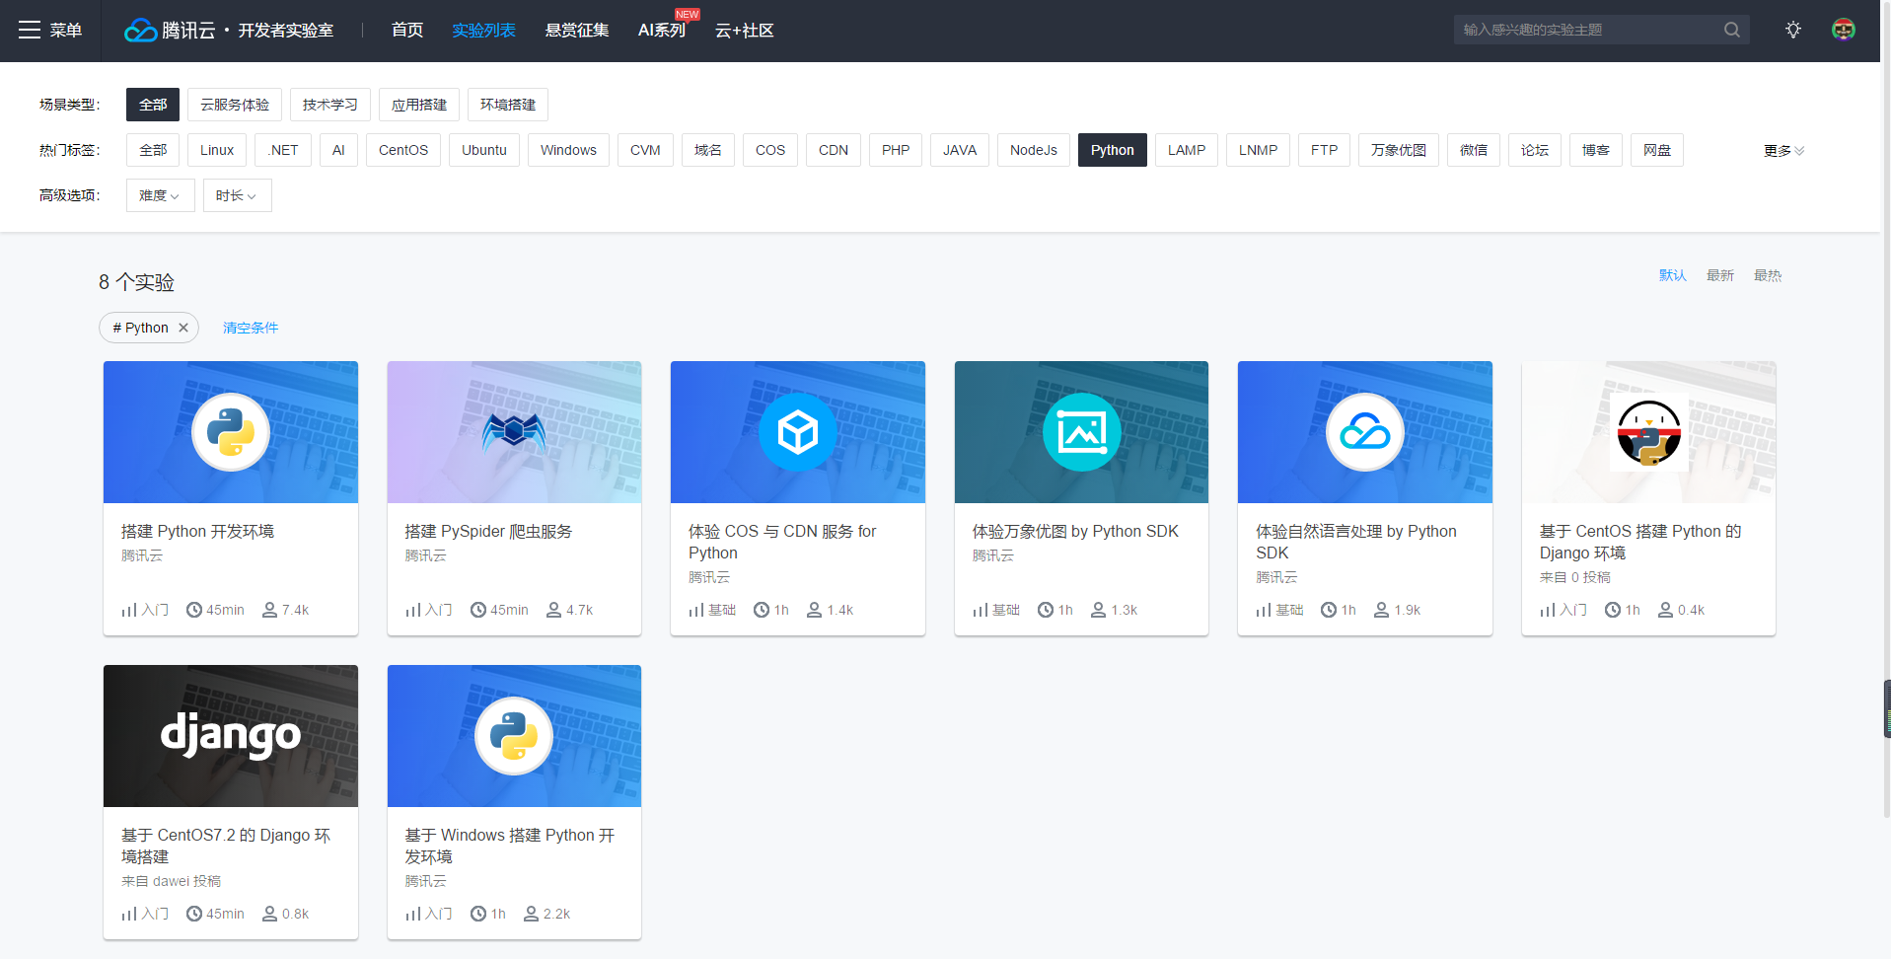
Task: Deselect the active Python tag
Action: click(1113, 150)
